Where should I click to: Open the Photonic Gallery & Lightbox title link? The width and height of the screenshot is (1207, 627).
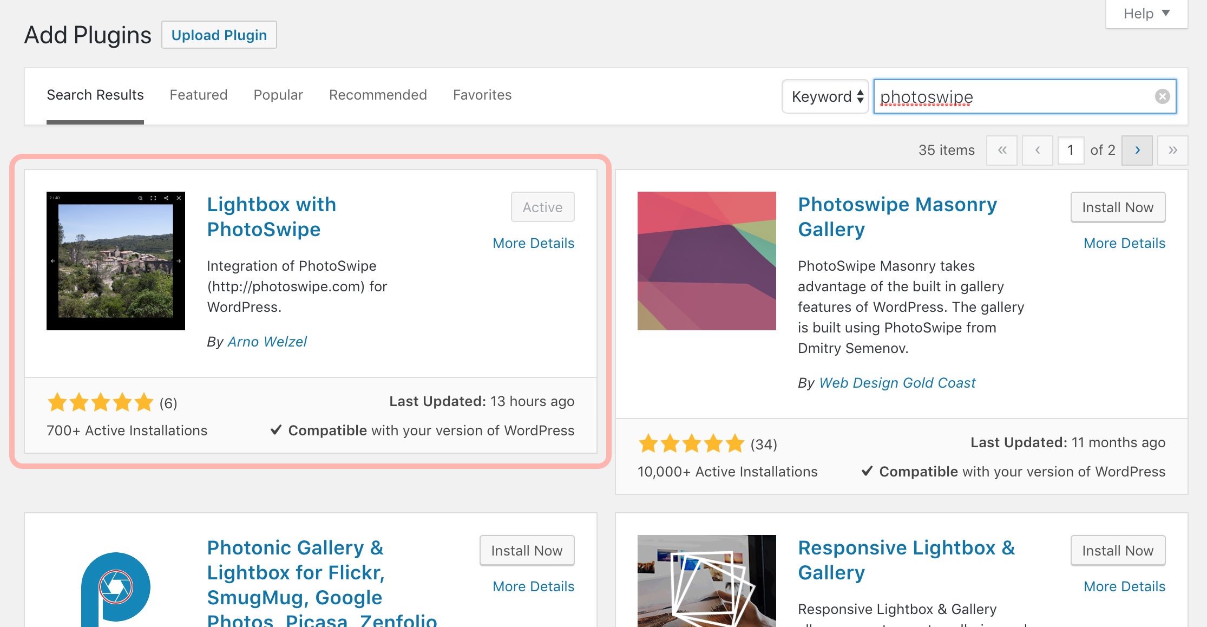[322, 582]
